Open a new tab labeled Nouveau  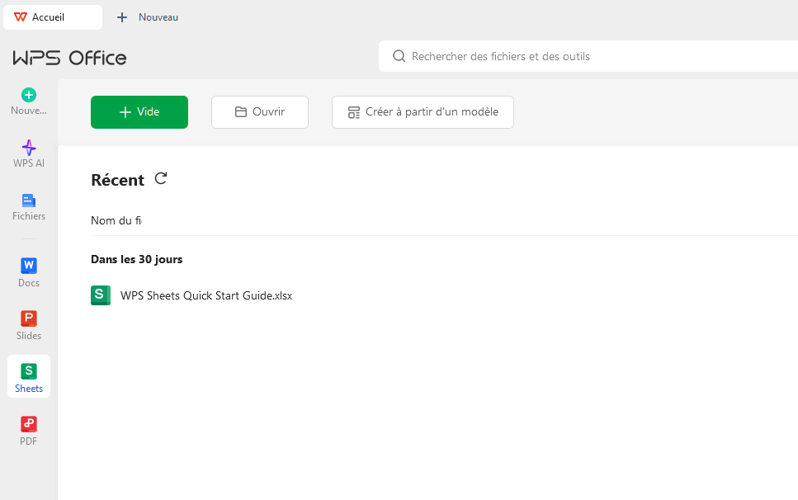[x=148, y=17]
